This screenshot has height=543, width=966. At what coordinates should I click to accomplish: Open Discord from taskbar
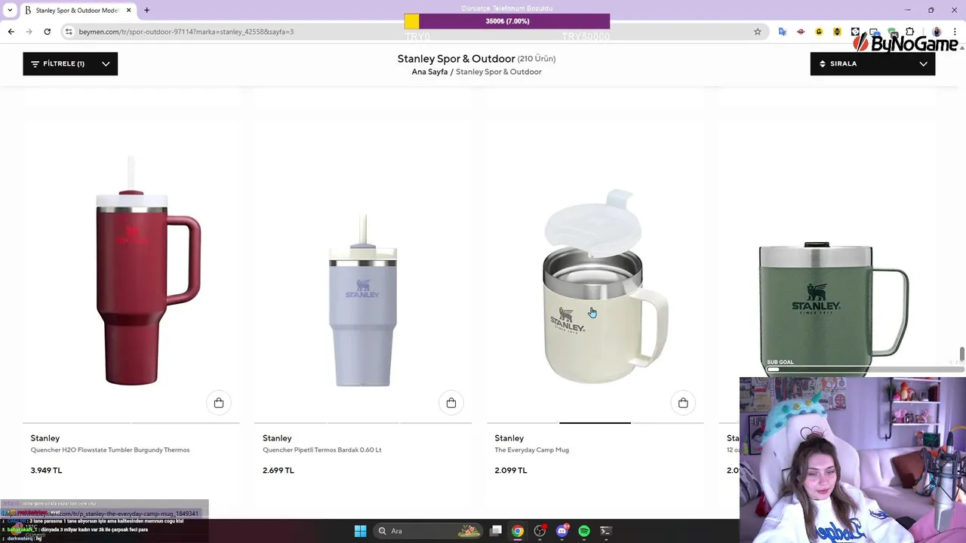pyautogui.click(x=561, y=531)
